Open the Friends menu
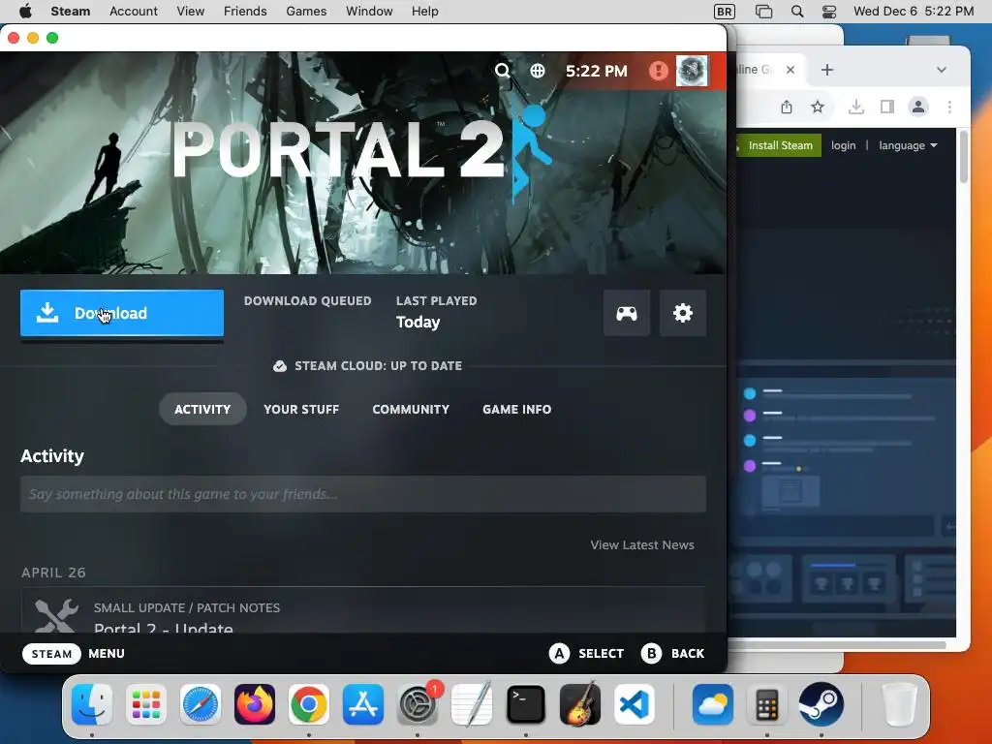992x744 pixels. click(245, 11)
